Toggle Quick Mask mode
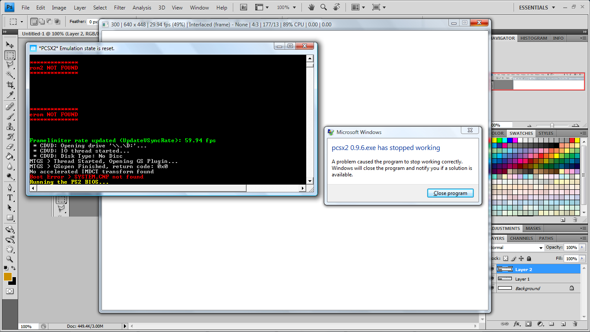 10,291
